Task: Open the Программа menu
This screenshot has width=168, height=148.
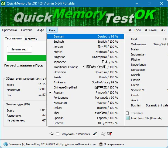Action: tap(9, 30)
